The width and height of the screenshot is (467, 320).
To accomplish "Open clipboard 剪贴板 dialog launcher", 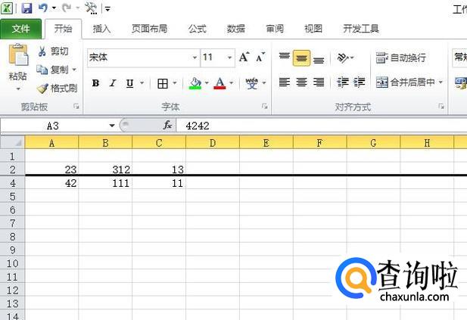I will (x=76, y=106).
